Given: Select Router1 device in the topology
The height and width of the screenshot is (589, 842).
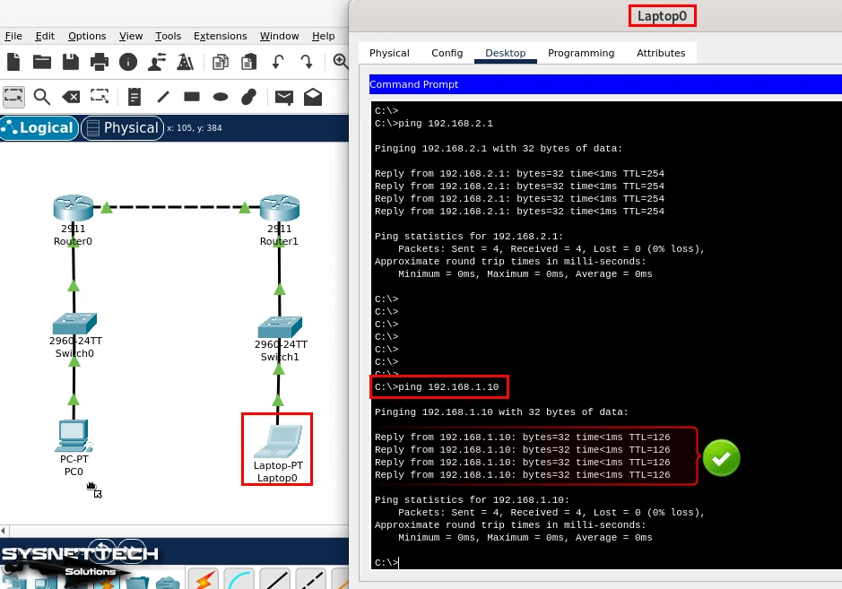Looking at the screenshot, I should (x=279, y=209).
